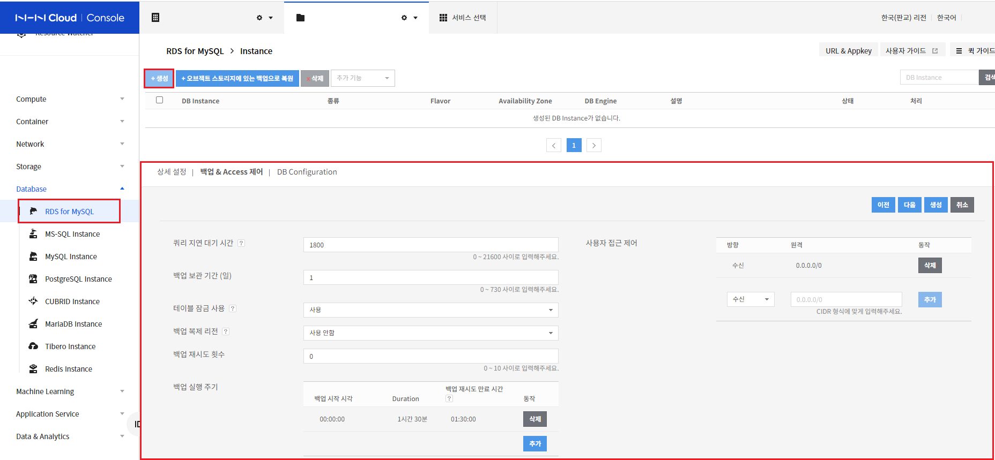Go to previous page arrow
This screenshot has height=460, width=995.
coord(554,145)
